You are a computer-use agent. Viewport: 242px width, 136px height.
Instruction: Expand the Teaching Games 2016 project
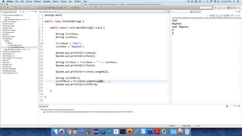click(3, 52)
